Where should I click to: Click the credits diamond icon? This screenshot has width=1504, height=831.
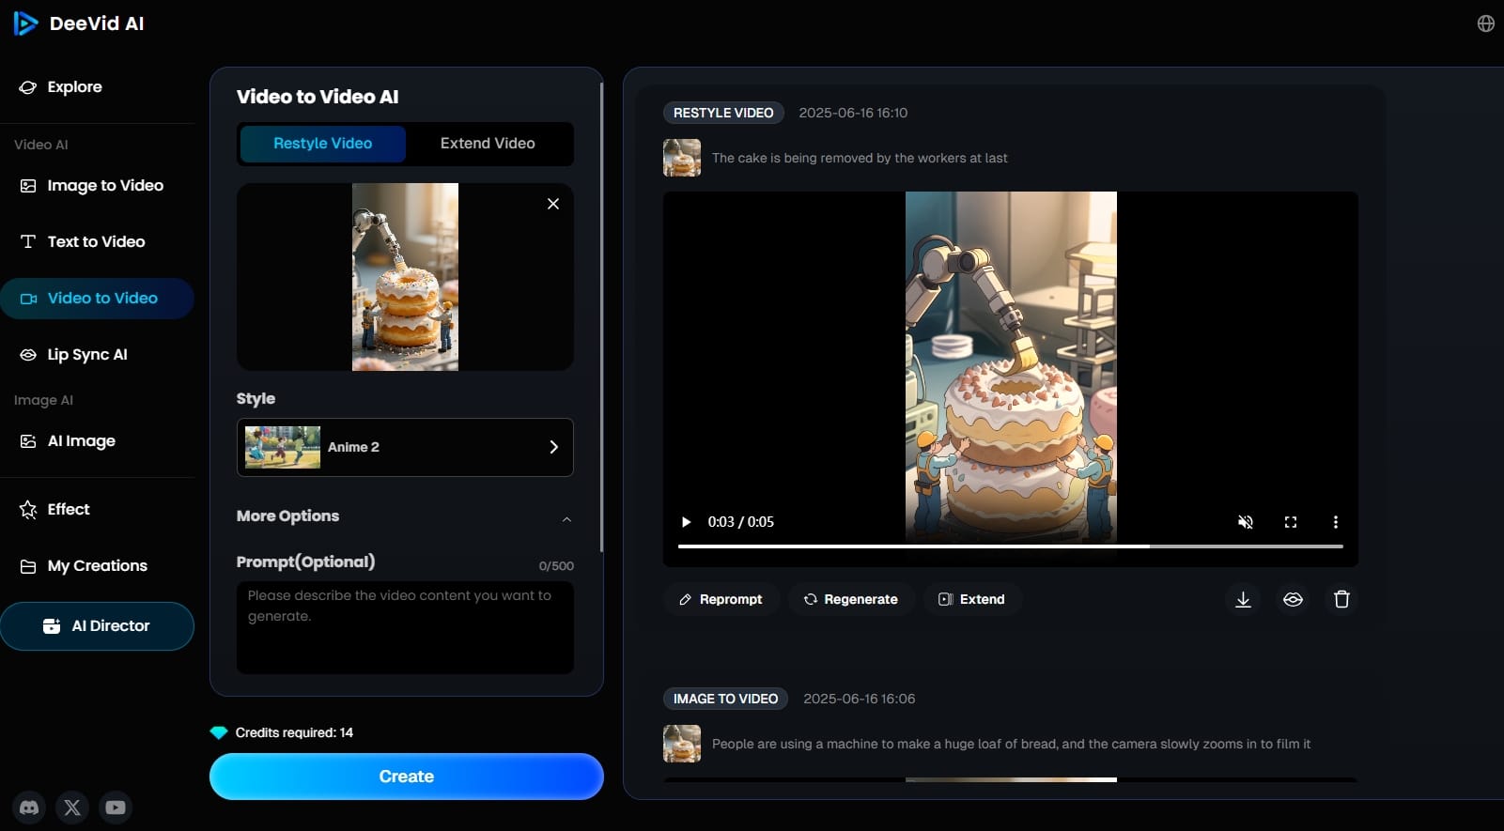(219, 732)
